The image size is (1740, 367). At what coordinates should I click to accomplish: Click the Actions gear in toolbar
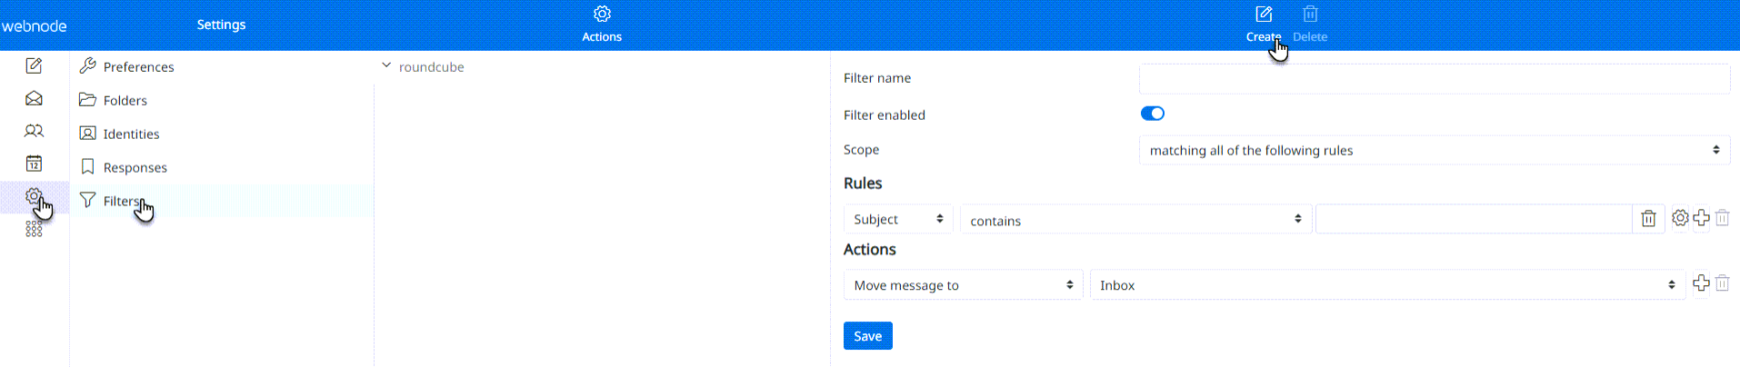[x=602, y=15]
